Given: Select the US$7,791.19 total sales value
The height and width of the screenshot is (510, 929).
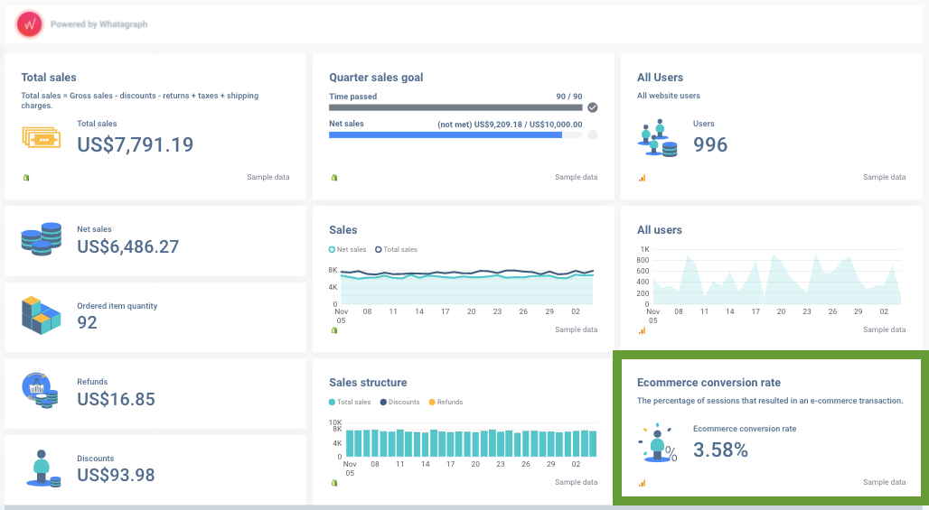Looking at the screenshot, I should [x=135, y=144].
